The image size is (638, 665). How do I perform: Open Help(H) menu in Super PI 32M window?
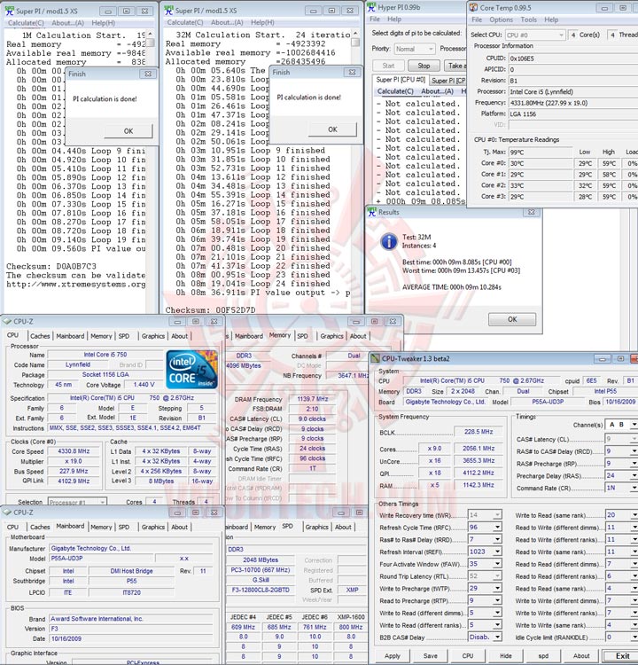click(262, 22)
